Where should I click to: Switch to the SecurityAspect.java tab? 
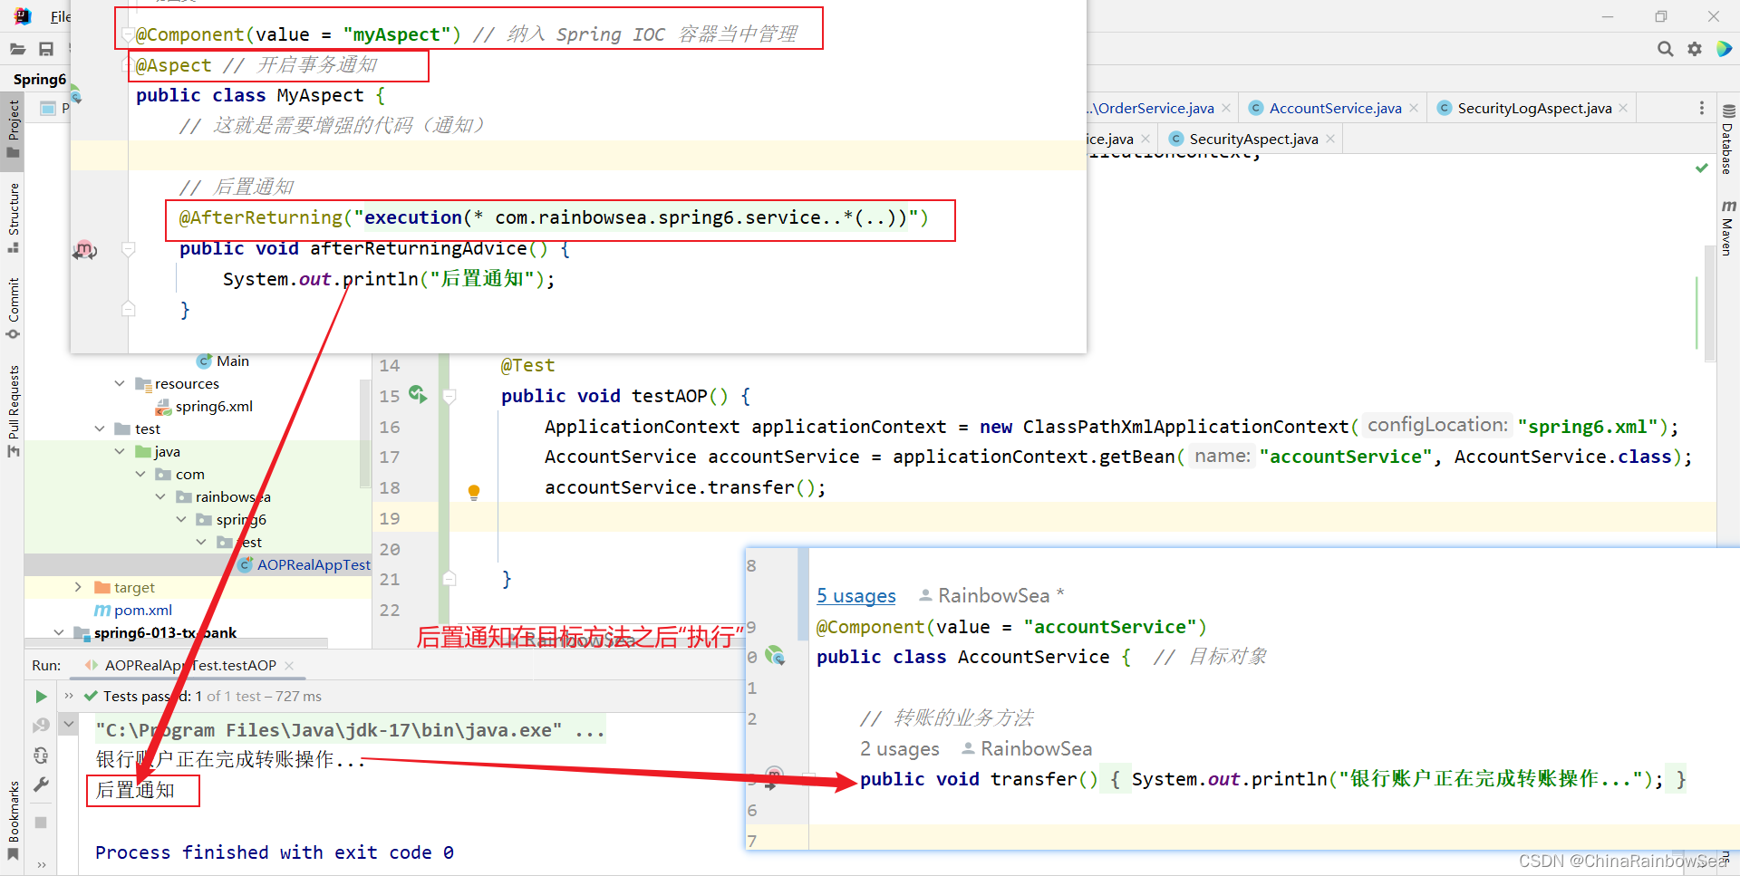pyautogui.click(x=1252, y=139)
